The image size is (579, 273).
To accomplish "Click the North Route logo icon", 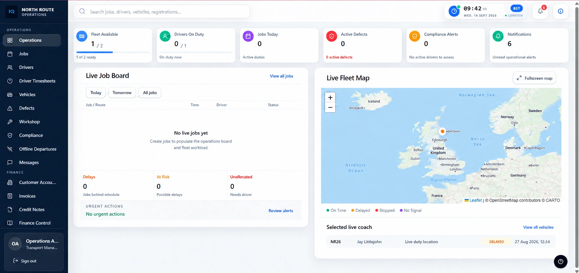I will (x=12, y=12).
